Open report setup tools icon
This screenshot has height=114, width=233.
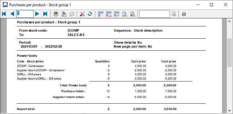(x=82, y=14)
